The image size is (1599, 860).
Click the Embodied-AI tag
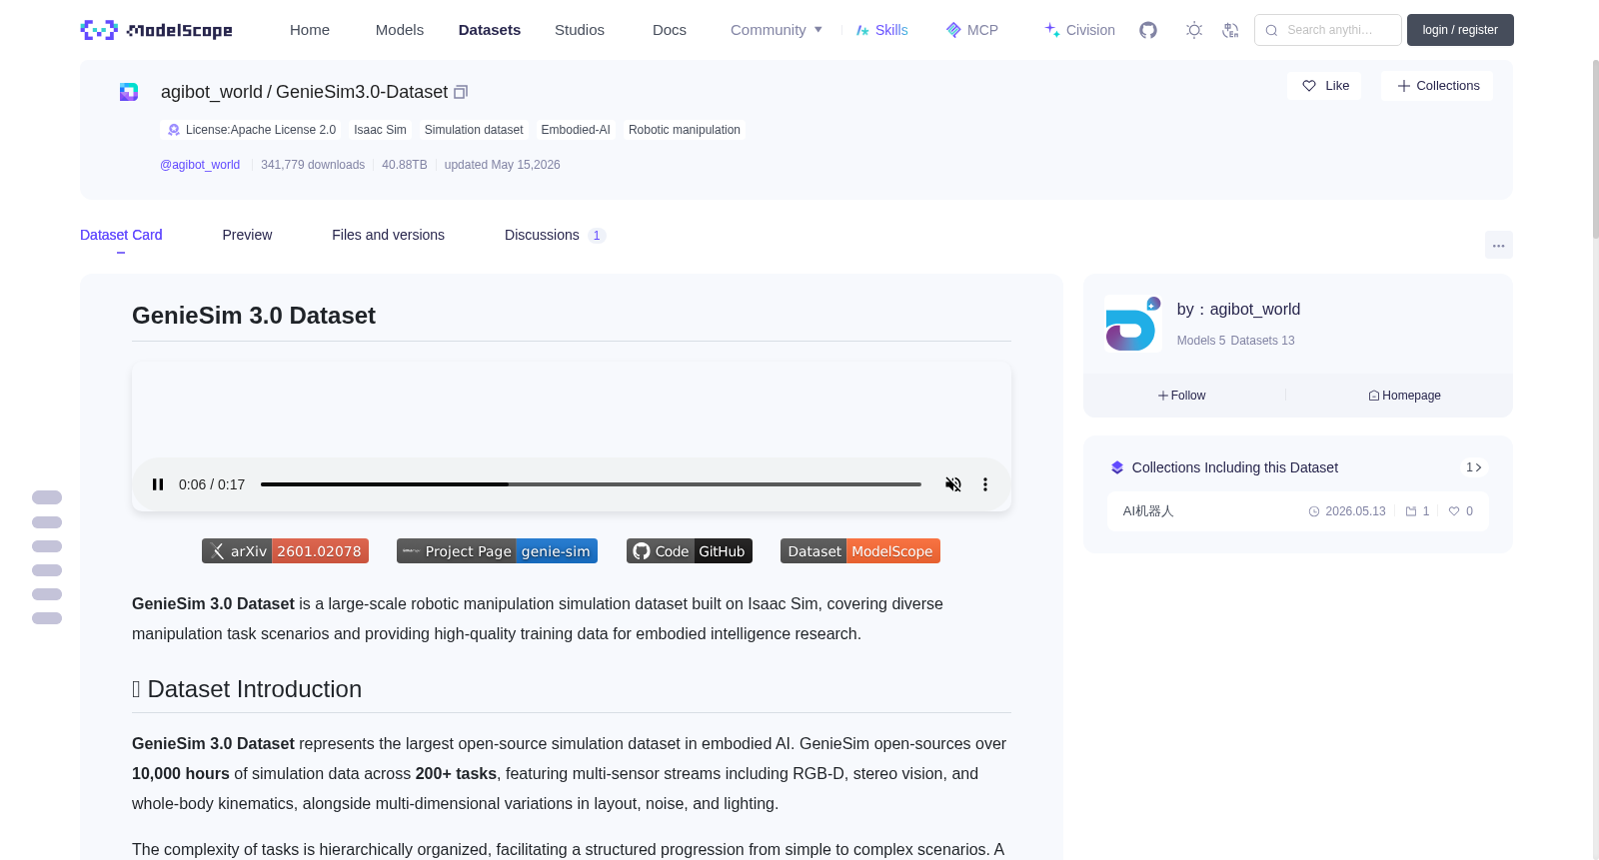(x=576, y=130)
